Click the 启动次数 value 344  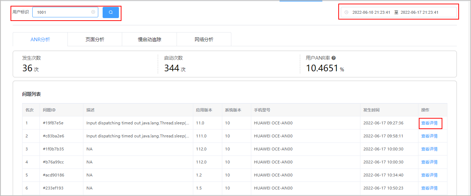point(172,68)
